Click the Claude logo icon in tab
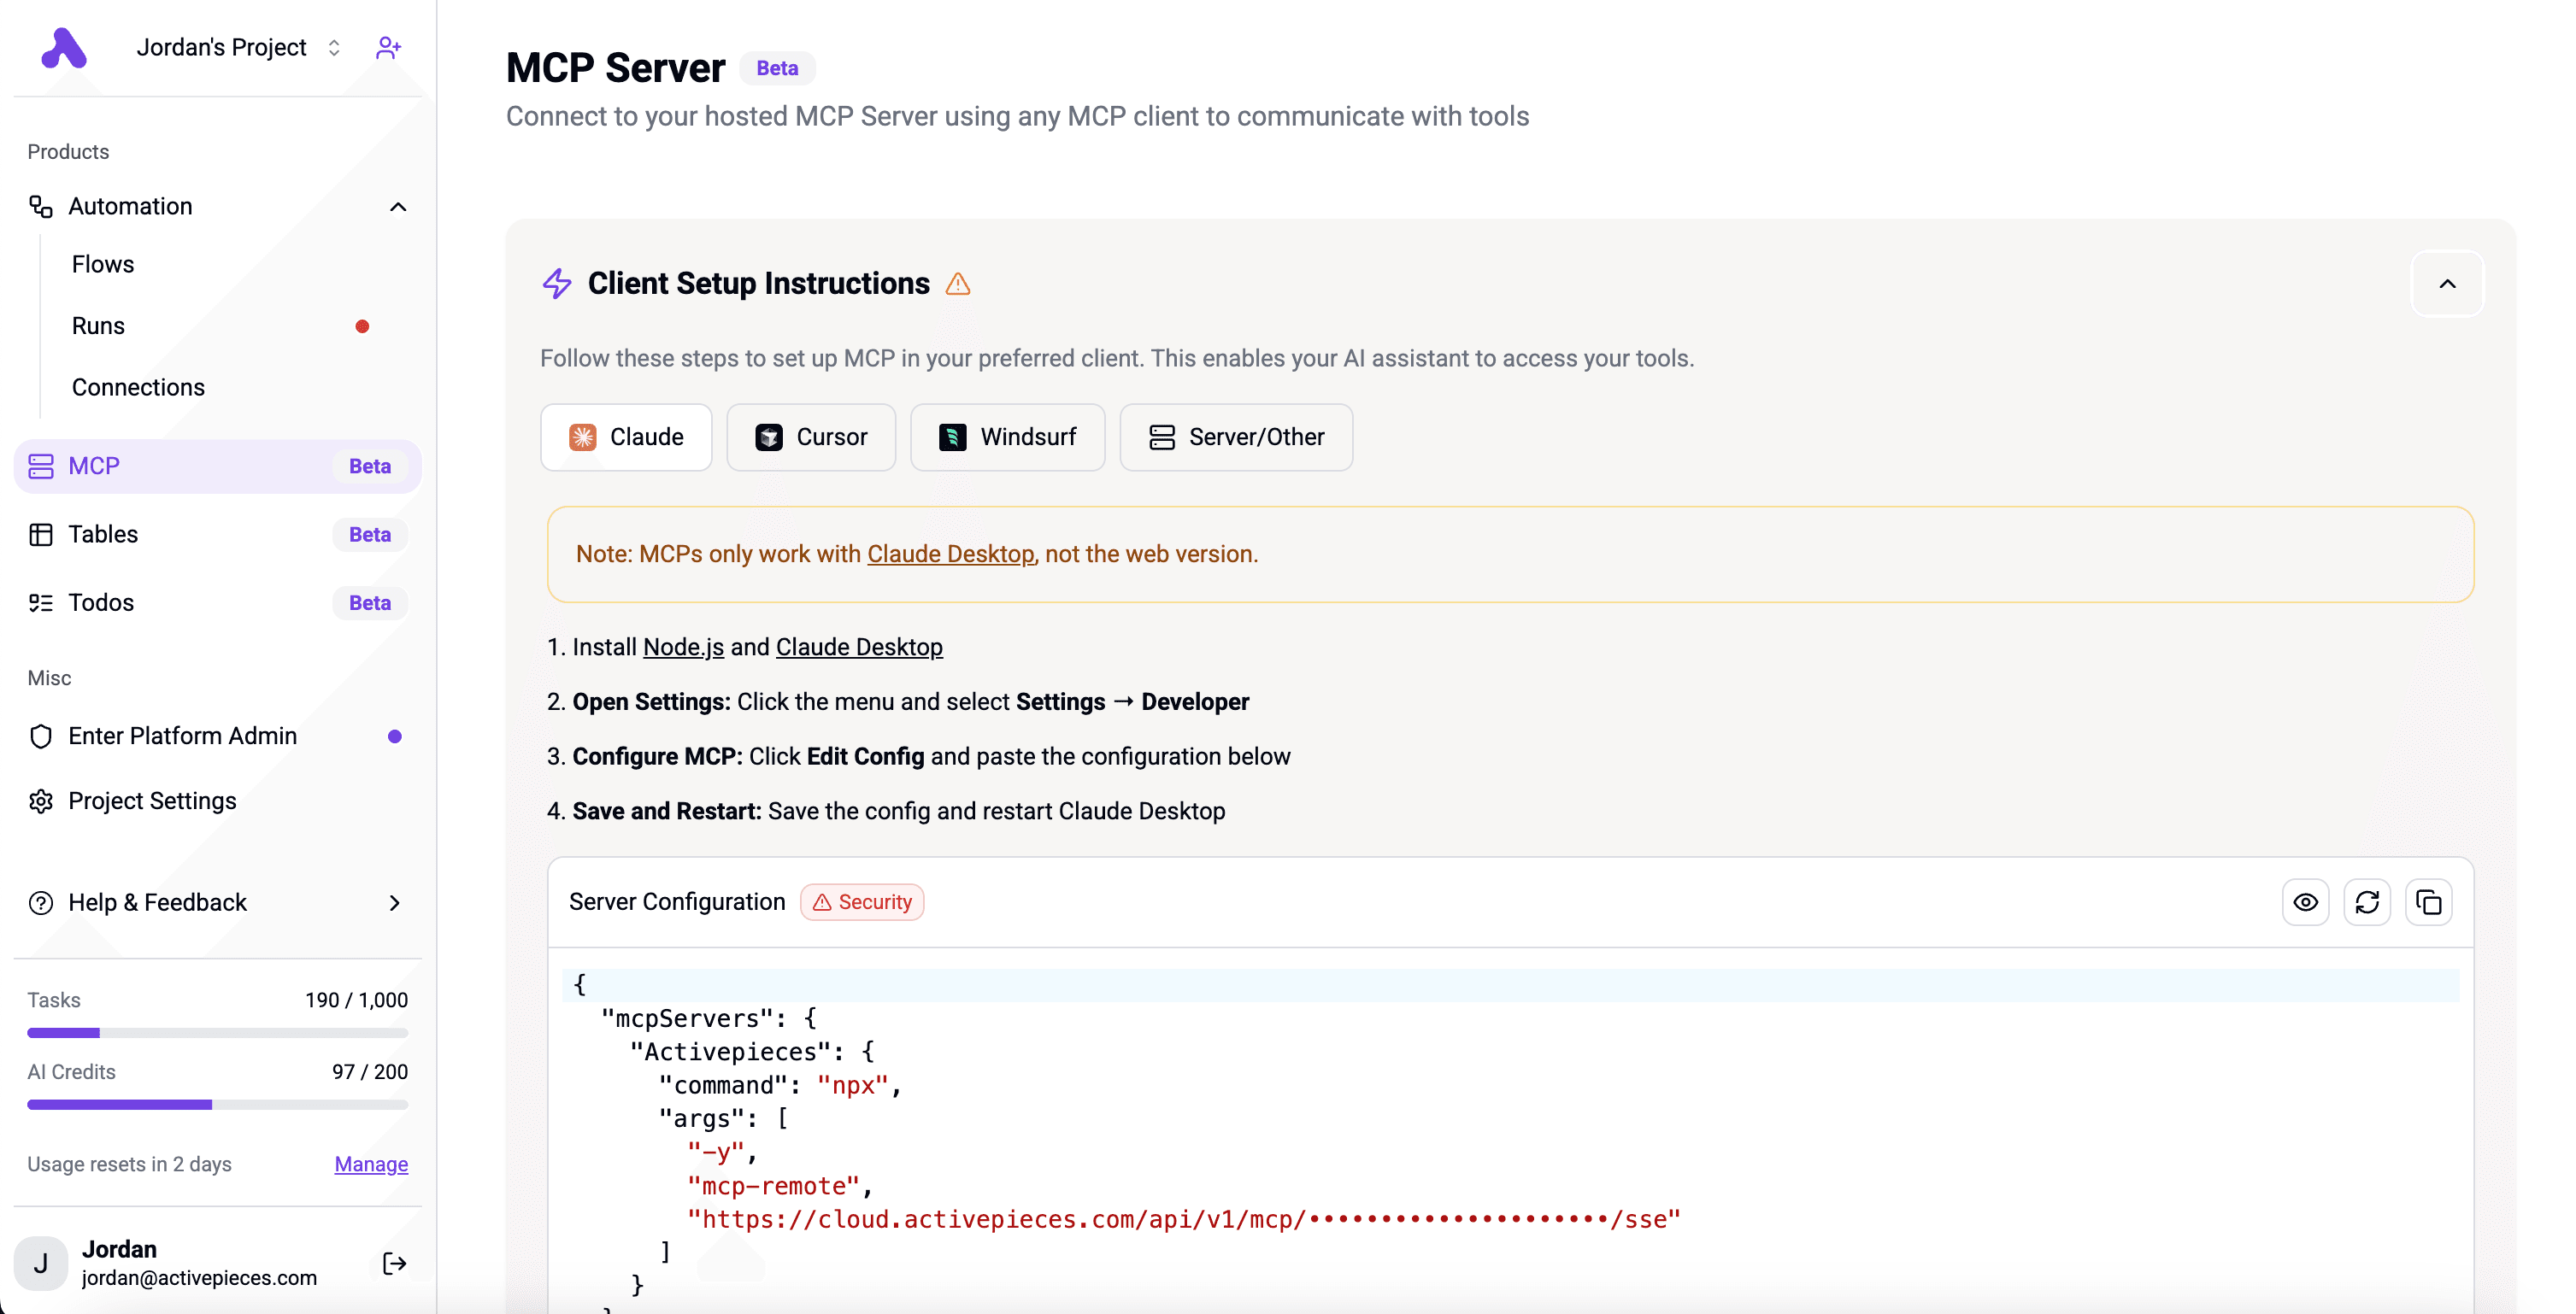Viewport: 2576px width, 1314px height. [582, 437]
